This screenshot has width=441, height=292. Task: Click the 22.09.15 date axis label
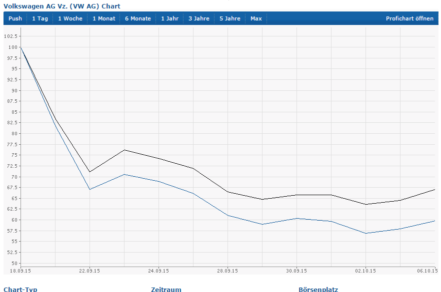pyautogui.click(x=89, y=271)
